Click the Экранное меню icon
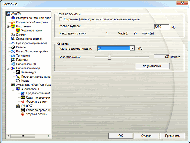Screen dimensions: 190x143 [18, 31]
